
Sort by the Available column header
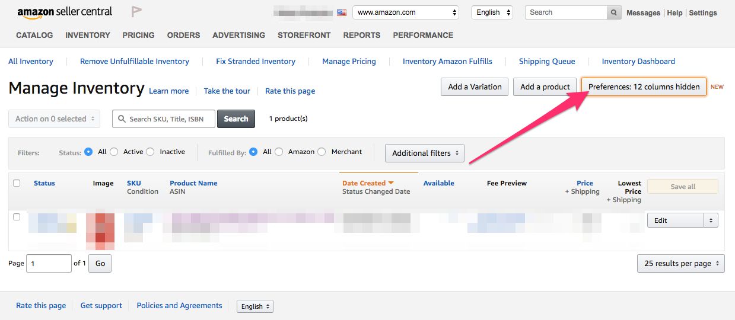(x=439, y=183)
